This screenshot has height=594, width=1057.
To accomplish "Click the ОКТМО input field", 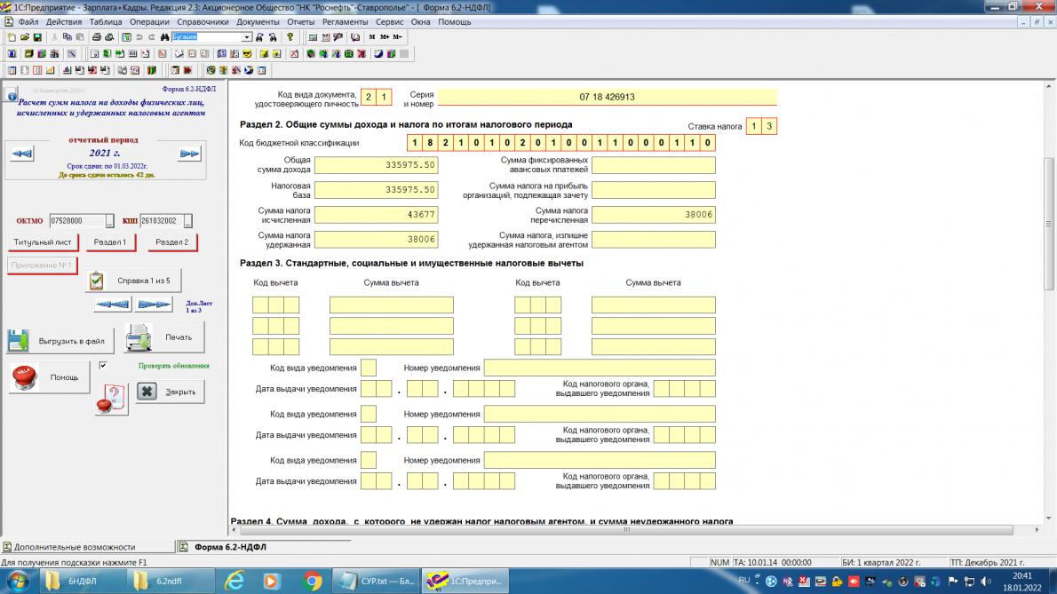I will 77,221.
